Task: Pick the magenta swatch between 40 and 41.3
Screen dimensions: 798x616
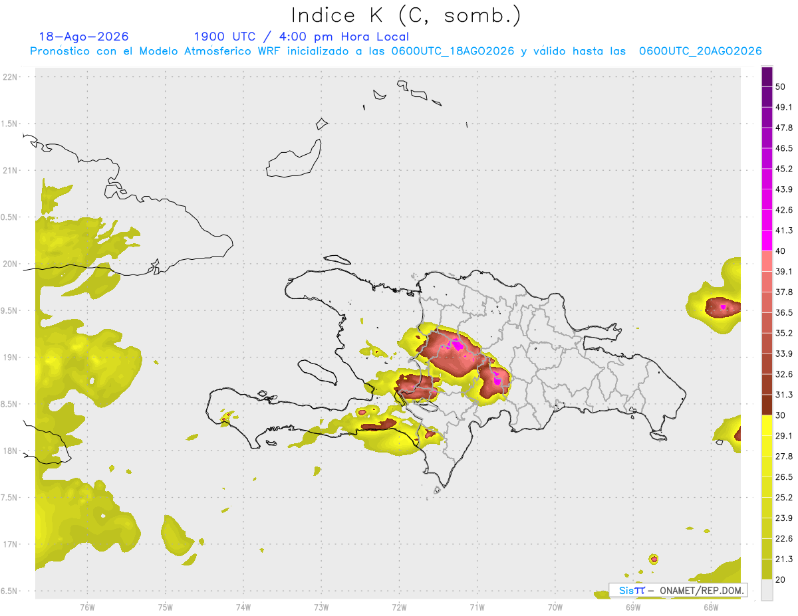Action: coord(767,241)
